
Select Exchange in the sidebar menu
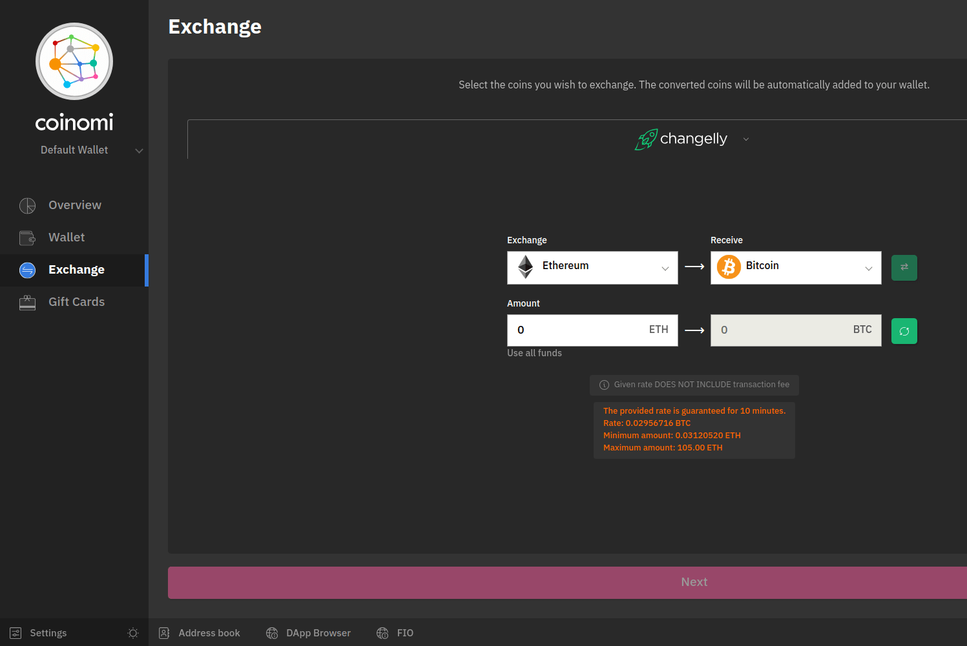(76, 270)
